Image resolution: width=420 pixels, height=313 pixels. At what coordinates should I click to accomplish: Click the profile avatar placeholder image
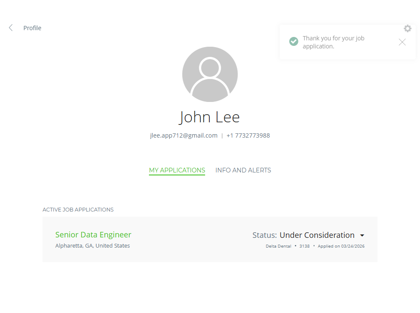click(x=210, y=74)
